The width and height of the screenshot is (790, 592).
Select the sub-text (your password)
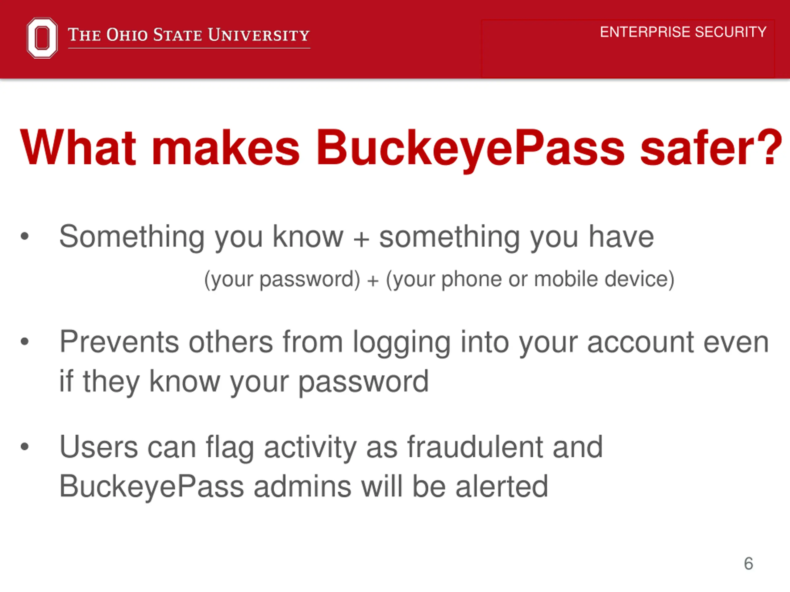[x=282, y=279]
